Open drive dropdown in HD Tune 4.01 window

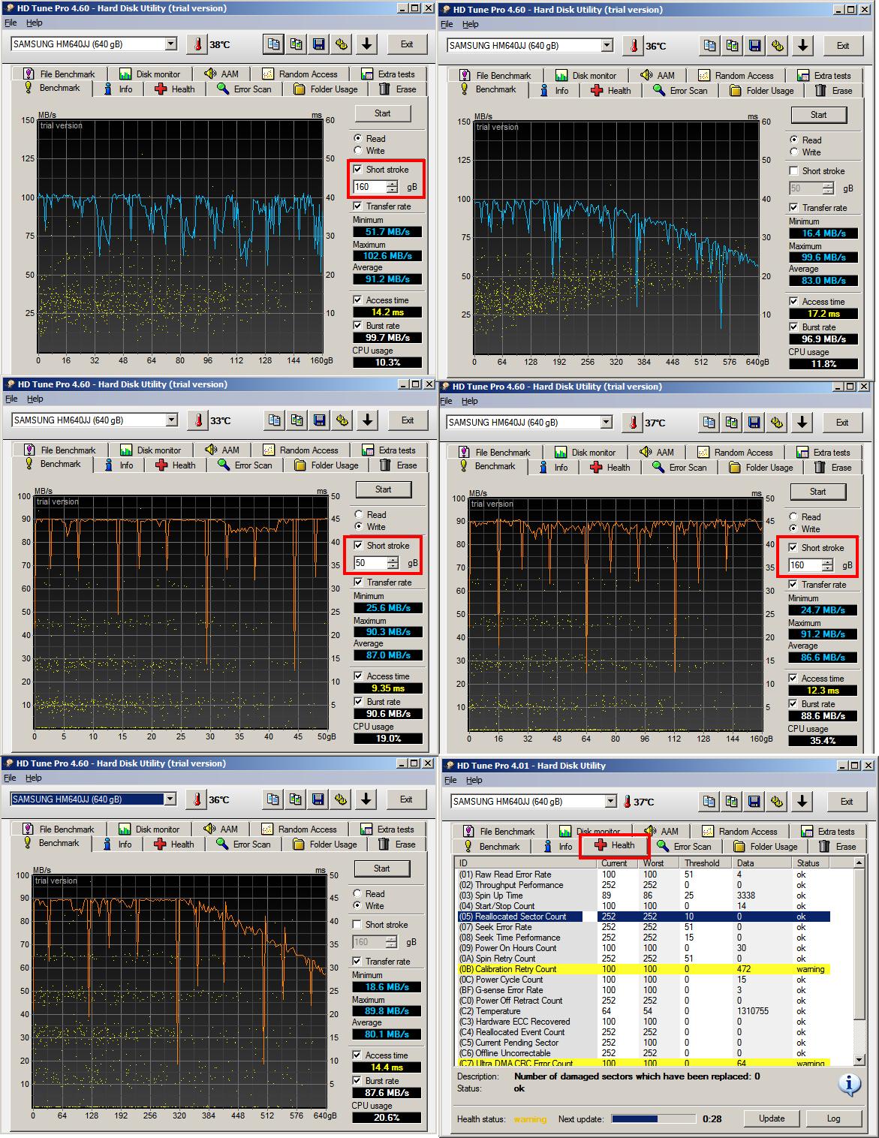611,802
